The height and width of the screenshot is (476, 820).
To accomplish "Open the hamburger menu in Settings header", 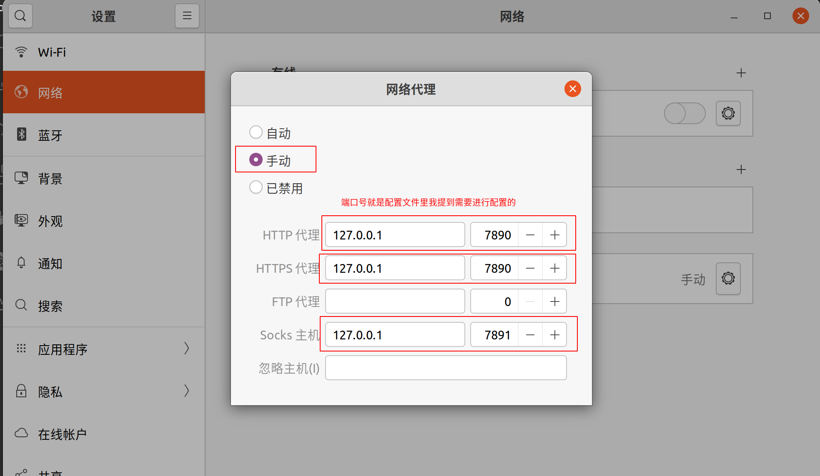I will coord(187,16).
